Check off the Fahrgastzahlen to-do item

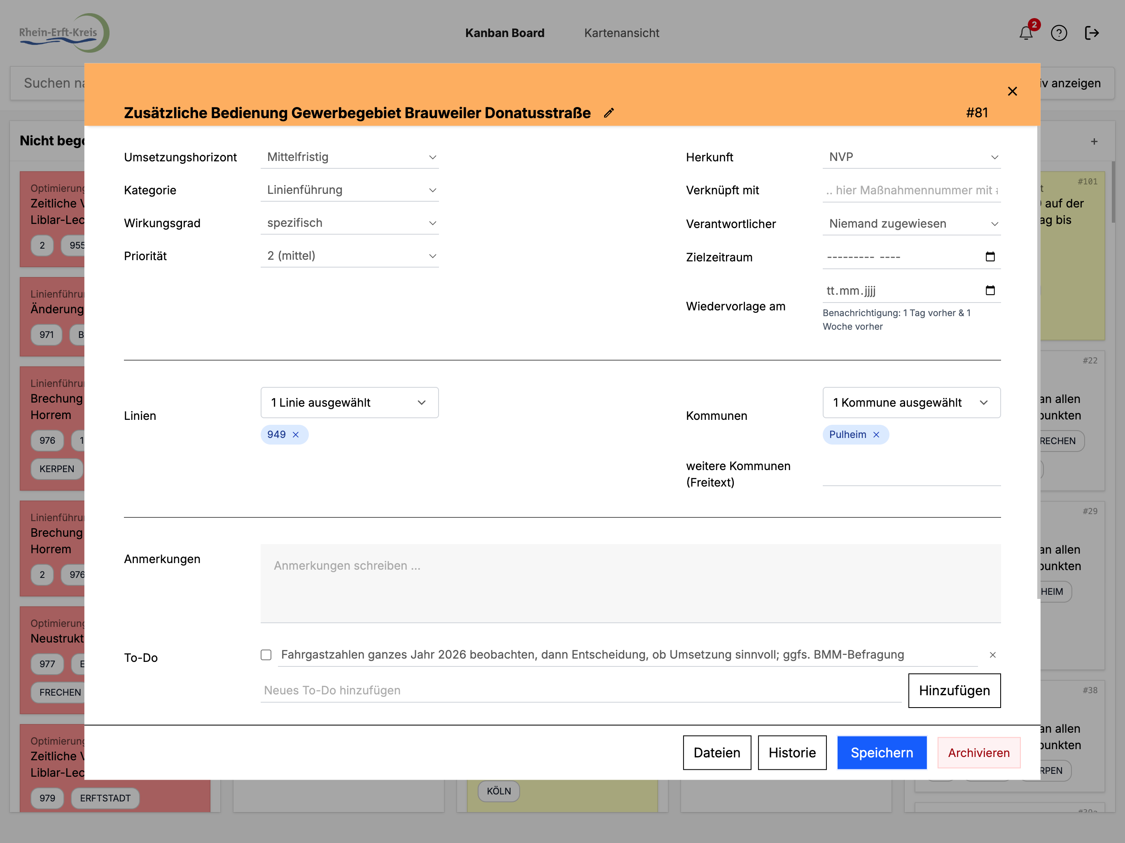point(266,655)
